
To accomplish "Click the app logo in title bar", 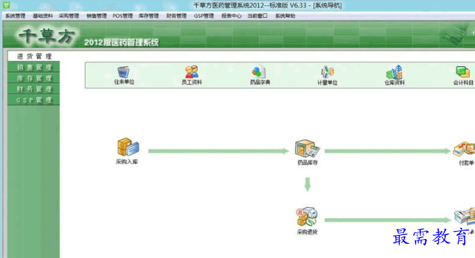I will coord(6,5).
